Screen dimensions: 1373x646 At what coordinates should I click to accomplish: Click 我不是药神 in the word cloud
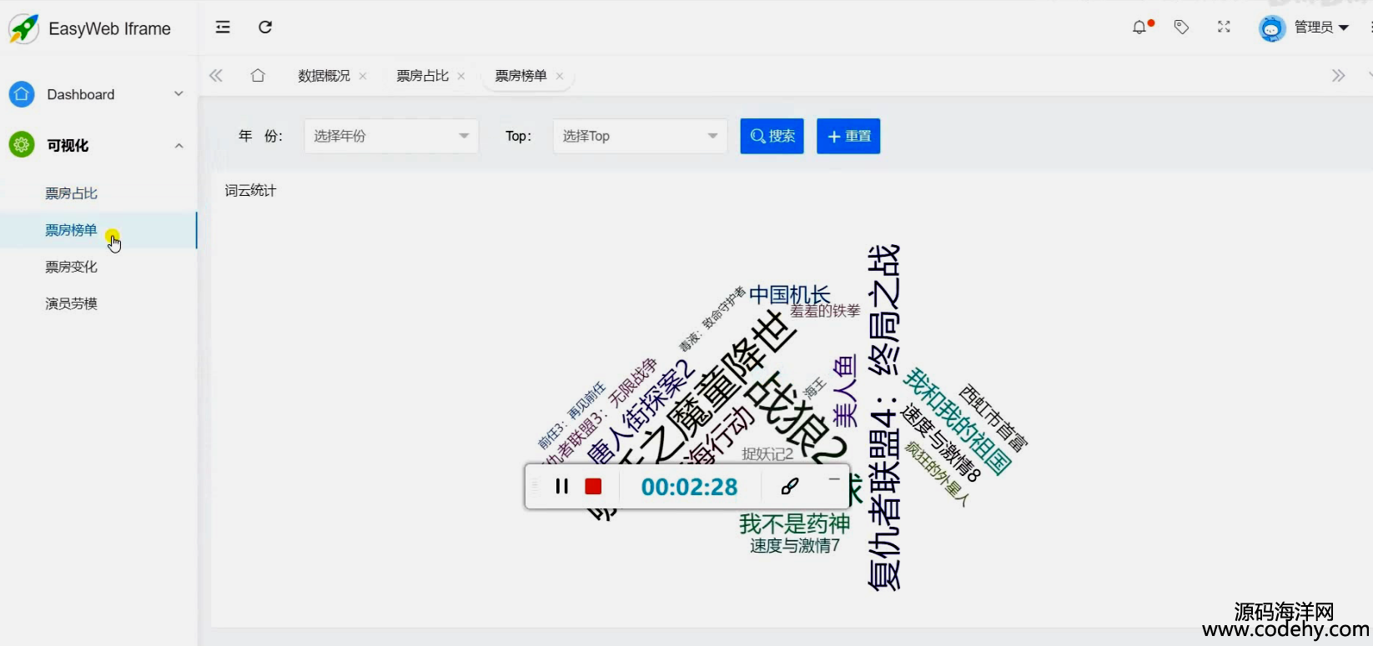pyautogui.click(x=794, y=523)
